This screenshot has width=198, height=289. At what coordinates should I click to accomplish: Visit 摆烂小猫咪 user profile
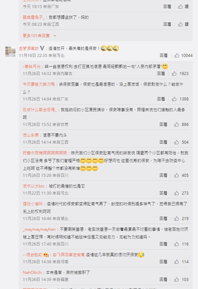coord(33,204)
